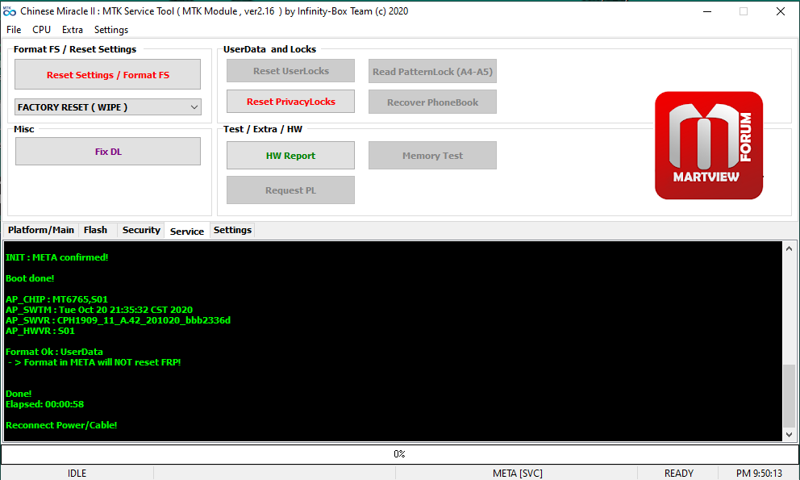Click the AP_SWVR CPH1909 log line
Viewport: 800px width, 480px height.
click(x=118, y=320)
